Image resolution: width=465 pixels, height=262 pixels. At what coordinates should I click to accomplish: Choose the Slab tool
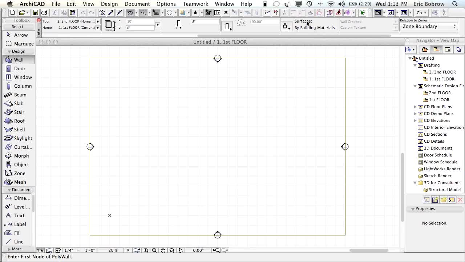[x=19, y=103]
